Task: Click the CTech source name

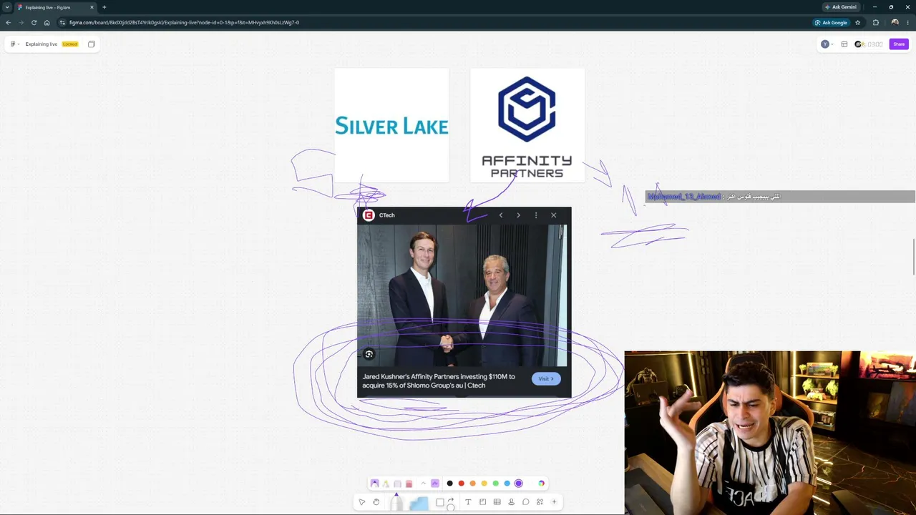Action: click(x=387, y=215)
